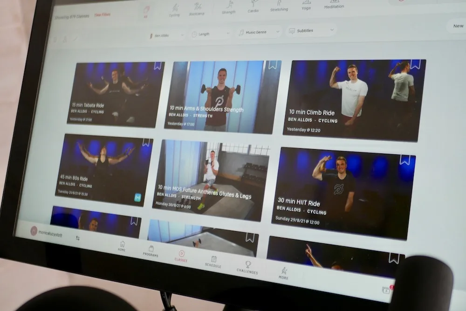
Task: Bookmark the 15 min Tabata Ride
Action: click(158, 65)
